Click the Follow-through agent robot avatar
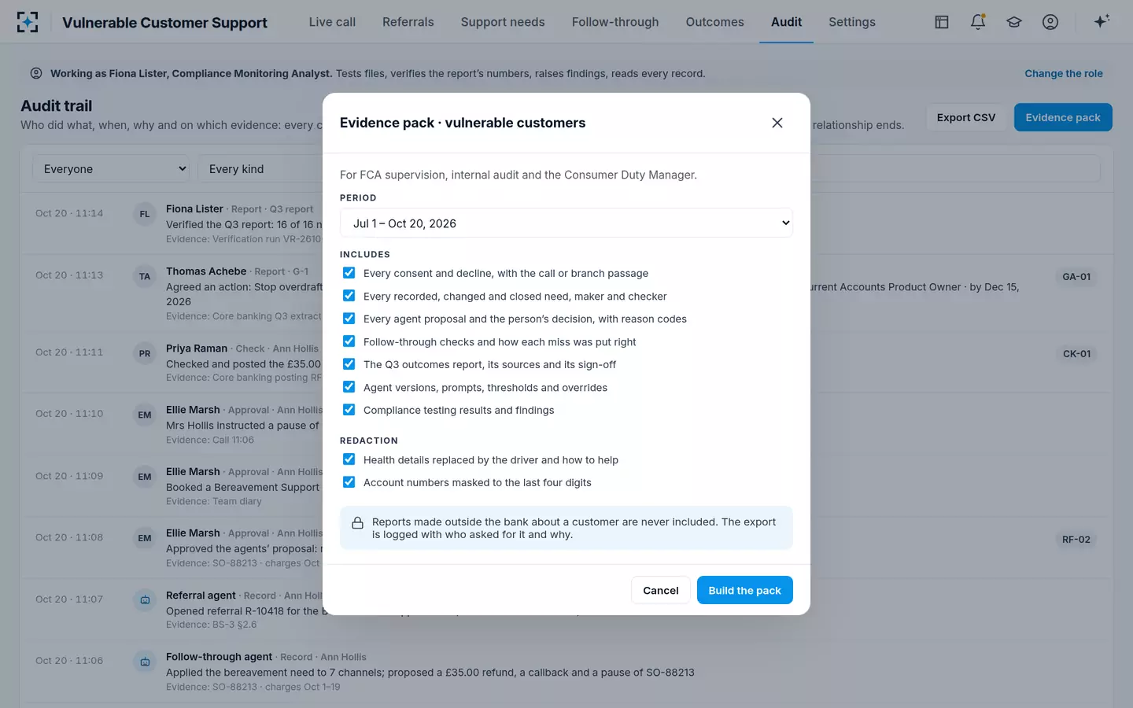This screenshot has height=708, width=1133. coord(145,662)
